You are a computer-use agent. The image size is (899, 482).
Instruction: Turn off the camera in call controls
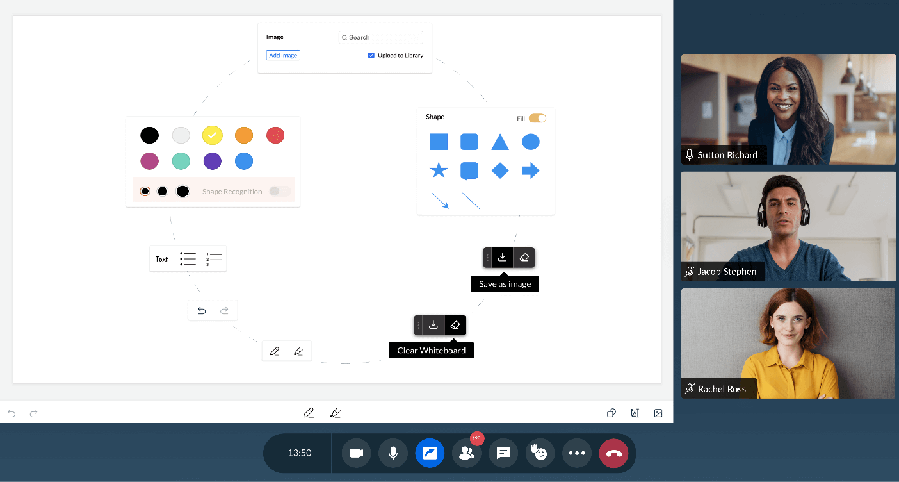point(356,453)
